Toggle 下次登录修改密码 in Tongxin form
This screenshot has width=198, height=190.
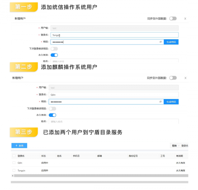click(54, 49)
